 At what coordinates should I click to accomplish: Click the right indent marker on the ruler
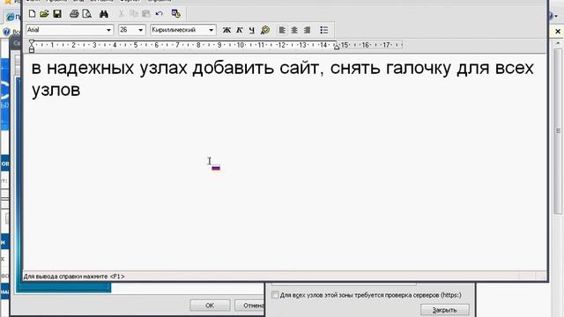337,47
